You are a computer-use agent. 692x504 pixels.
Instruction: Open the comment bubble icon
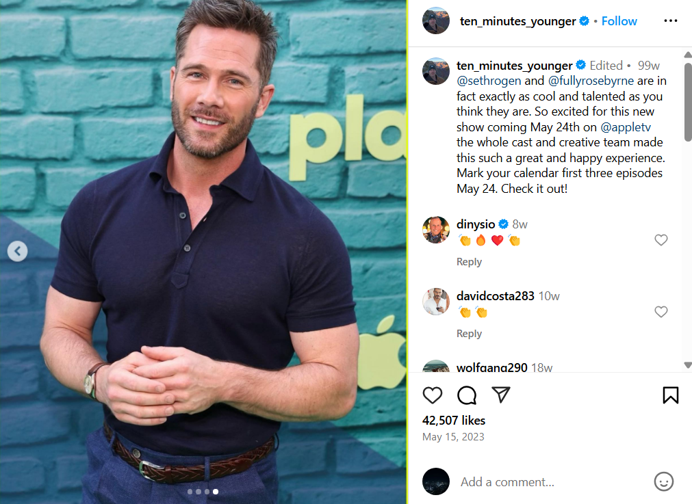click(x=467, y=395)
